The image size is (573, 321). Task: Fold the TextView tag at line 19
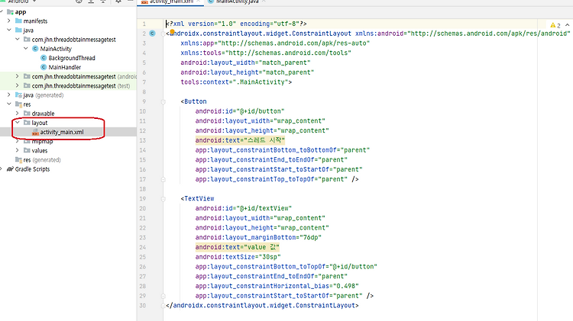163,199
